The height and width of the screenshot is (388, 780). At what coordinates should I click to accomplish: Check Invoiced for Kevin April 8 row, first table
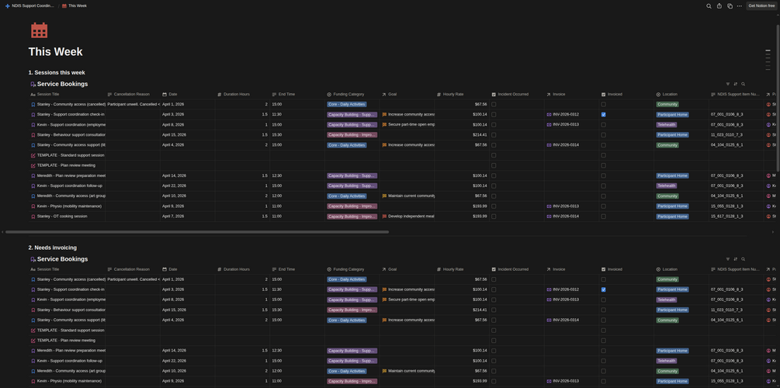click(603, 125)
